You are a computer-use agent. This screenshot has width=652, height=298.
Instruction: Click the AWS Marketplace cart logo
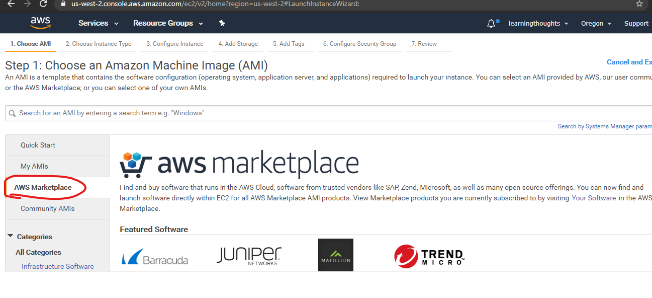[x=239, y=164]
